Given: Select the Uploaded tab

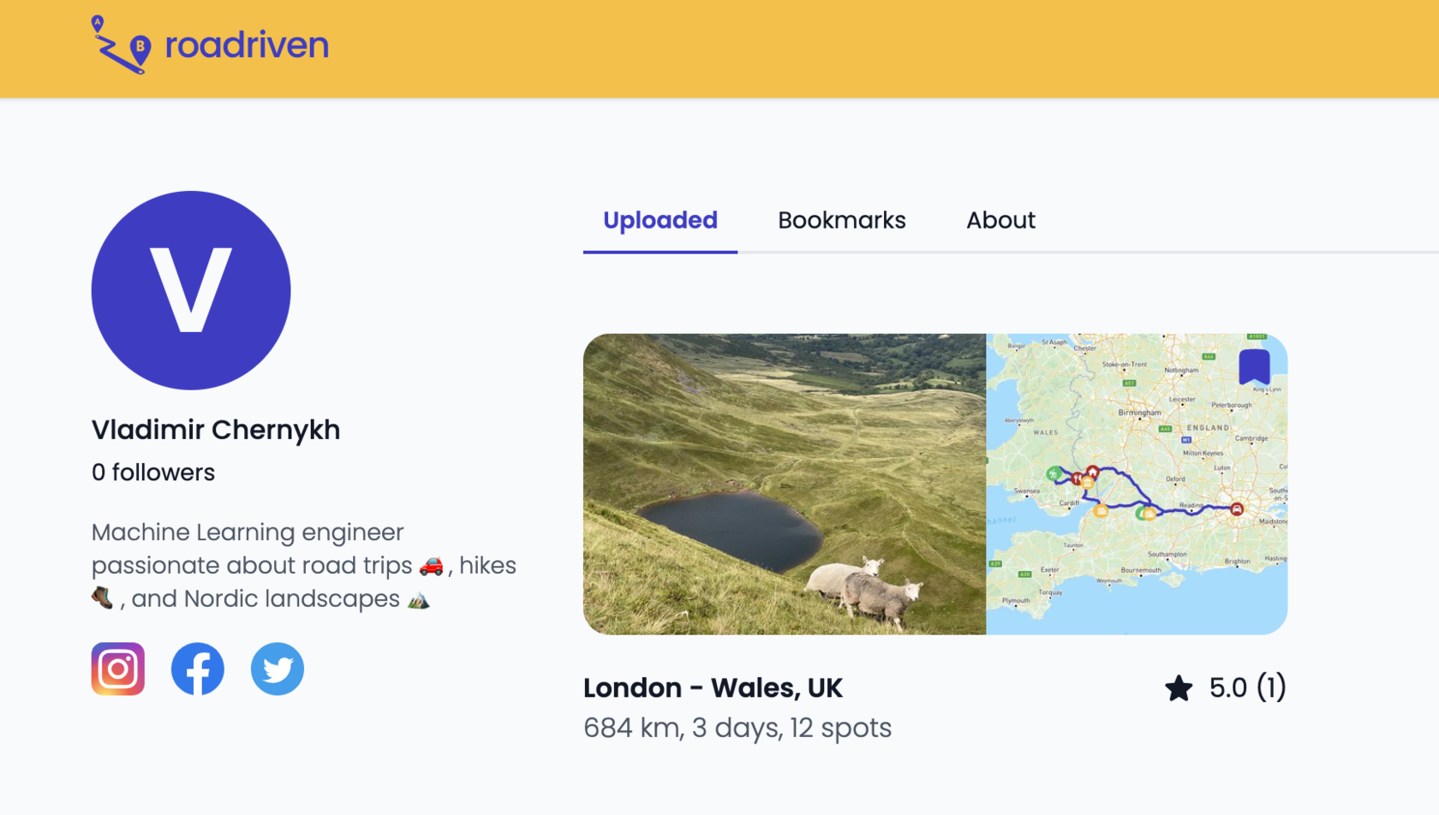Looking at the screenshot, I should pos(660,221).
